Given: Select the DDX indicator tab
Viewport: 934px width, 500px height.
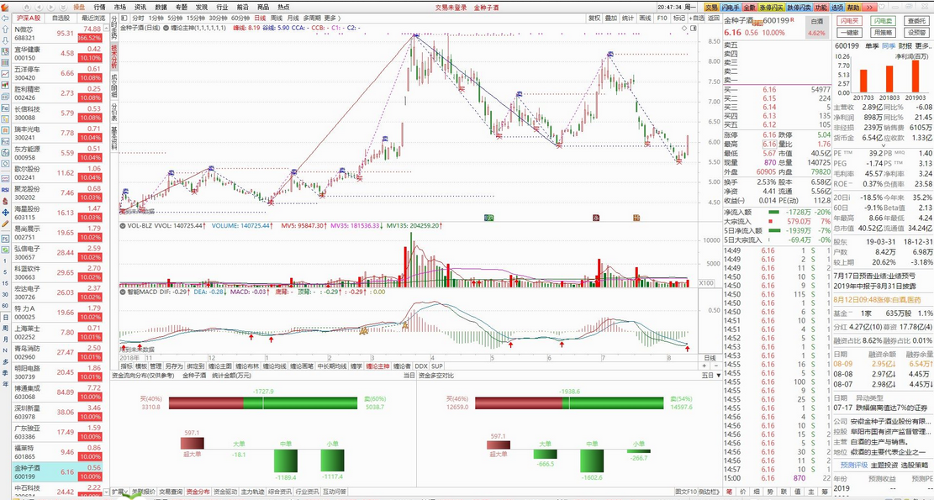Looking at the screenshot, I should pos(421,366).
